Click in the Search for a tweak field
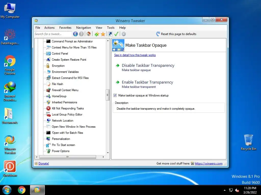 (53, 34)
